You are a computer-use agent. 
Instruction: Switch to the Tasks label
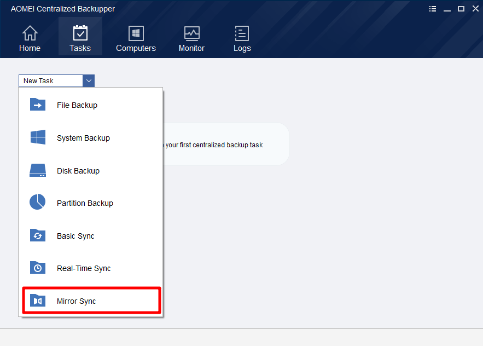click(x=80, y=48)
